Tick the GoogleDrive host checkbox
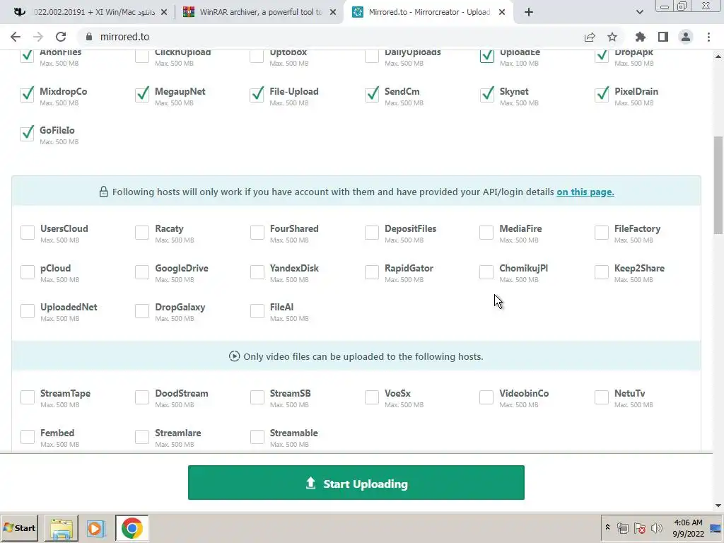Image resolution: width=724 pixels, height=543 pixels. tap(142, 272)
